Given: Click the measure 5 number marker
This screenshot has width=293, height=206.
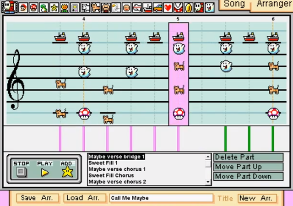Looking at the screenshot, I should [x=178, y=19].
